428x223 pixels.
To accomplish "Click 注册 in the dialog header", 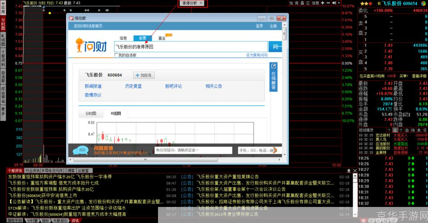I will coord(273,26).
